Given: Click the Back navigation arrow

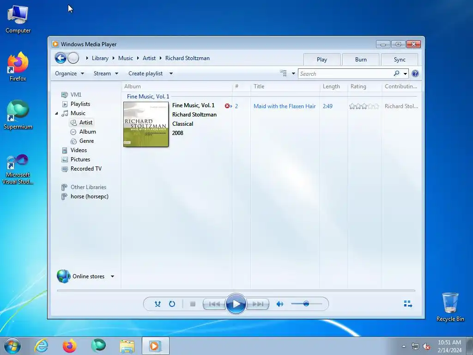Looking at the screenshot, I should coord(61,58).
